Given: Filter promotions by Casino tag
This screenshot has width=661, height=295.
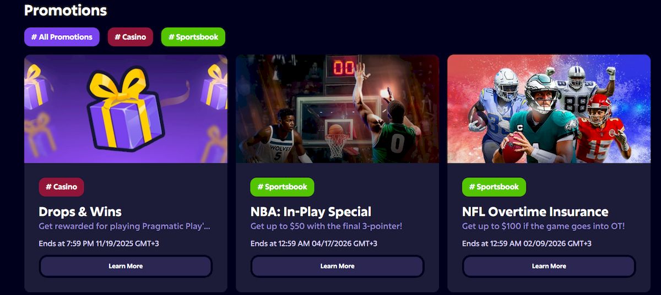Looking at the screenshot, I should click(x=131, y=37).
